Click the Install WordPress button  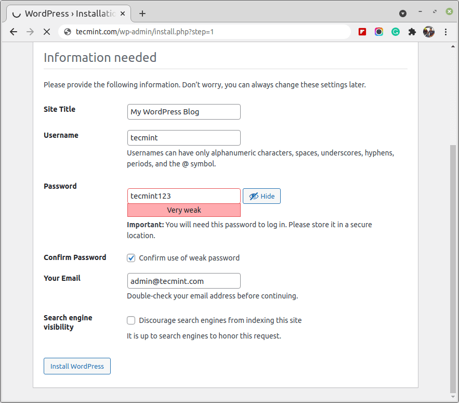(x=77, y=366)
